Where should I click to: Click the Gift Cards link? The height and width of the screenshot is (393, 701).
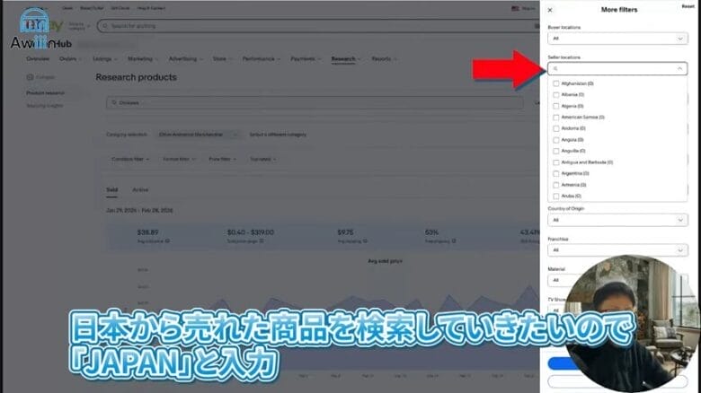pos(120,8)
